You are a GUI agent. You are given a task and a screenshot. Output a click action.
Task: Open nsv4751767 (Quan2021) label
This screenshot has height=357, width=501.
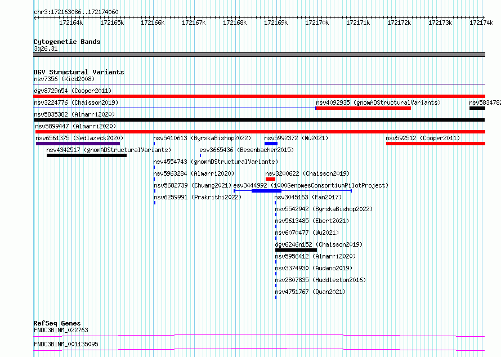click(311, 292)
